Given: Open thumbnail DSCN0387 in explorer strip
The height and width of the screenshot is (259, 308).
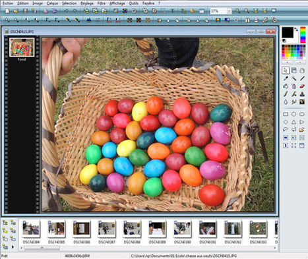Looking at the screenshot, I should coord(107,229).
